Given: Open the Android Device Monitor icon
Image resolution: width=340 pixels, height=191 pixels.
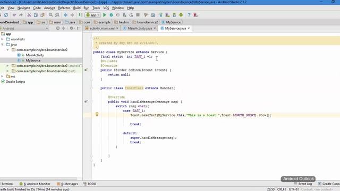Looking at the screenshot, I should click(181, 15).
